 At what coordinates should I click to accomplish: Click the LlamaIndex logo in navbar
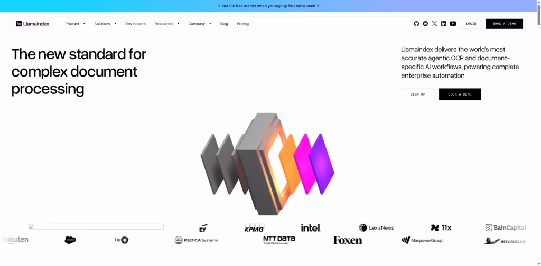point(33,24)
